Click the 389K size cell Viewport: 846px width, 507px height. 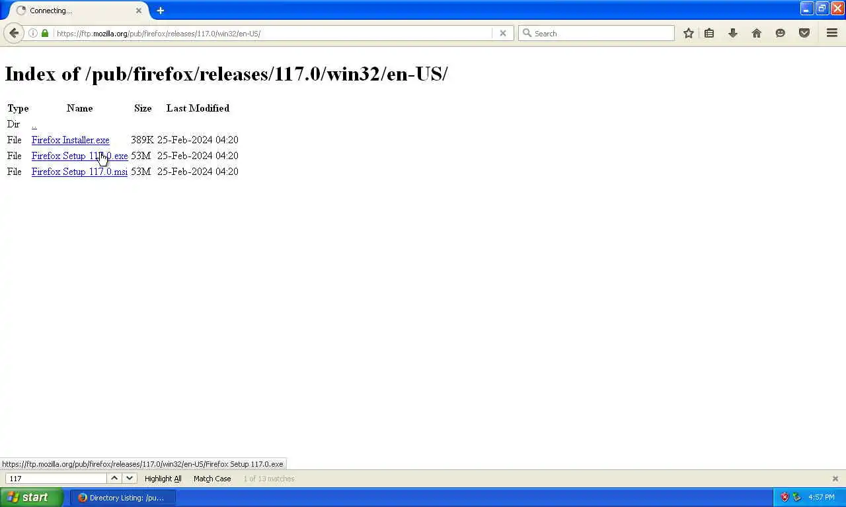click(x=142, y=140)
